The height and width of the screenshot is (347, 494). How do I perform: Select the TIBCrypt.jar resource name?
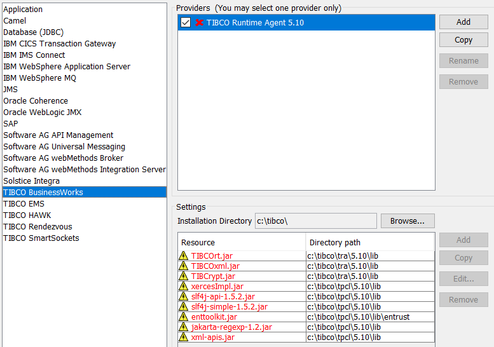[213, 276]
